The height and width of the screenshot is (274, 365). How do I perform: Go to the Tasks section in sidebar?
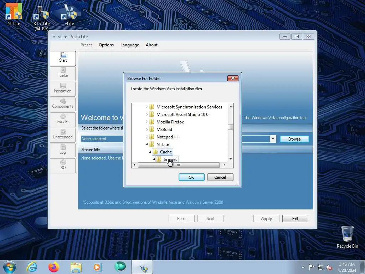click(x=63, y=73)
